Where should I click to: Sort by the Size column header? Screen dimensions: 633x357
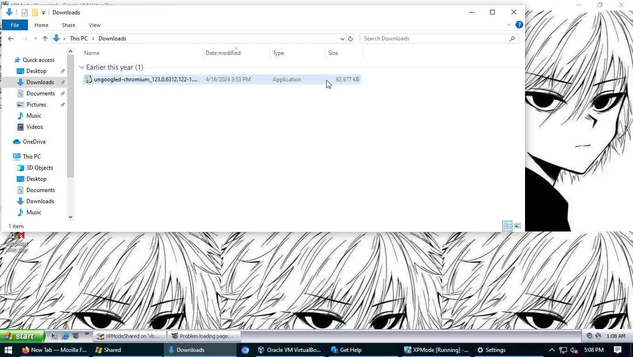click(x=344, y=53)
